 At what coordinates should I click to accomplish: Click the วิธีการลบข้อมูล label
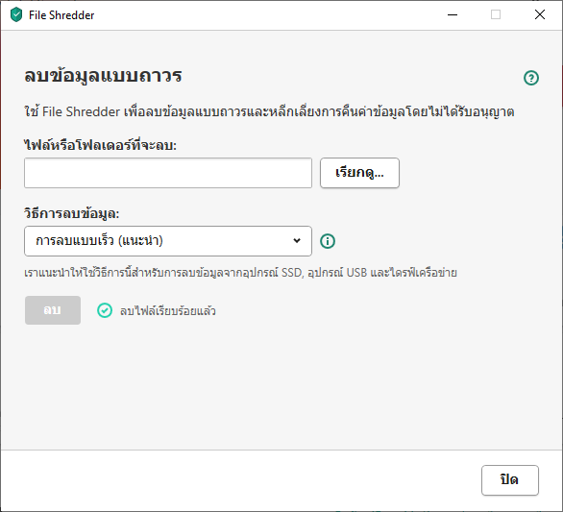(72, 213)
